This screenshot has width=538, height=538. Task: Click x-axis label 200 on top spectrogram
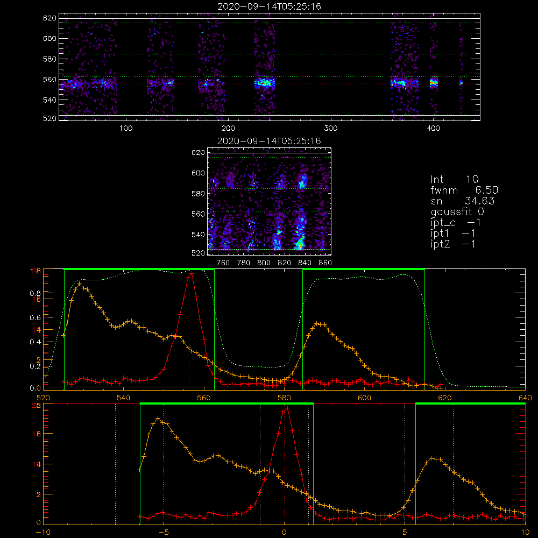coord(228,129)
